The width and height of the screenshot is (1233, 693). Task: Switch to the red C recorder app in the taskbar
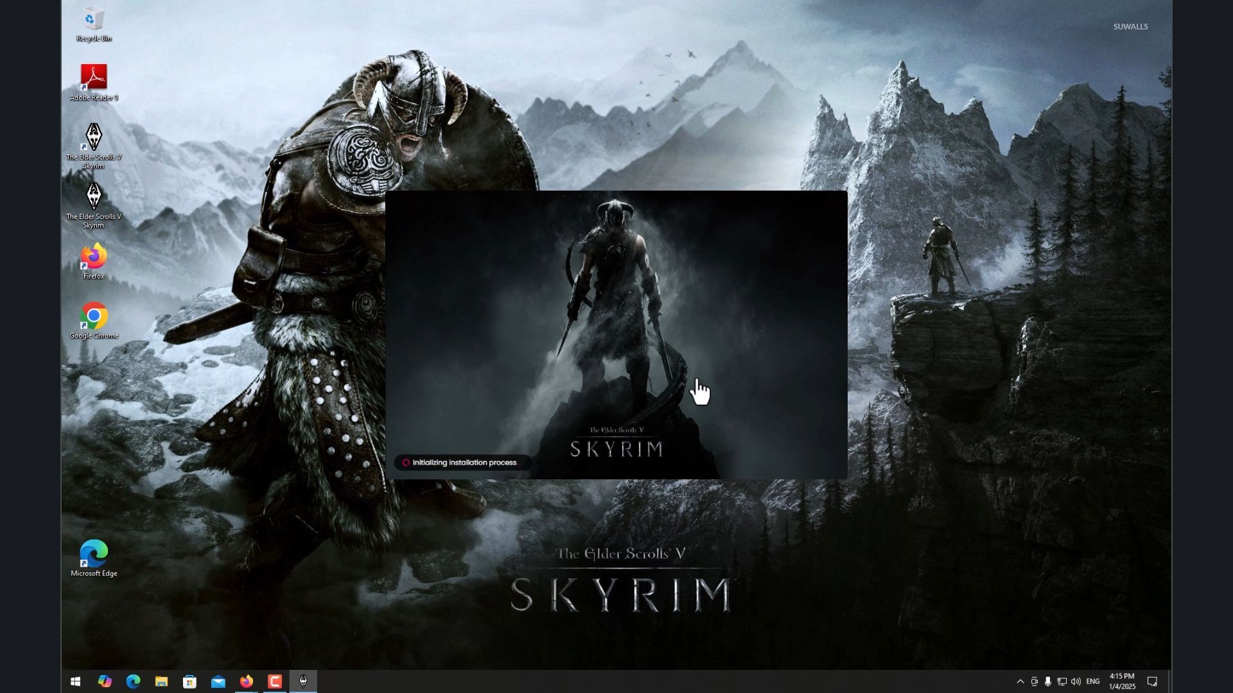click(275, 681)
